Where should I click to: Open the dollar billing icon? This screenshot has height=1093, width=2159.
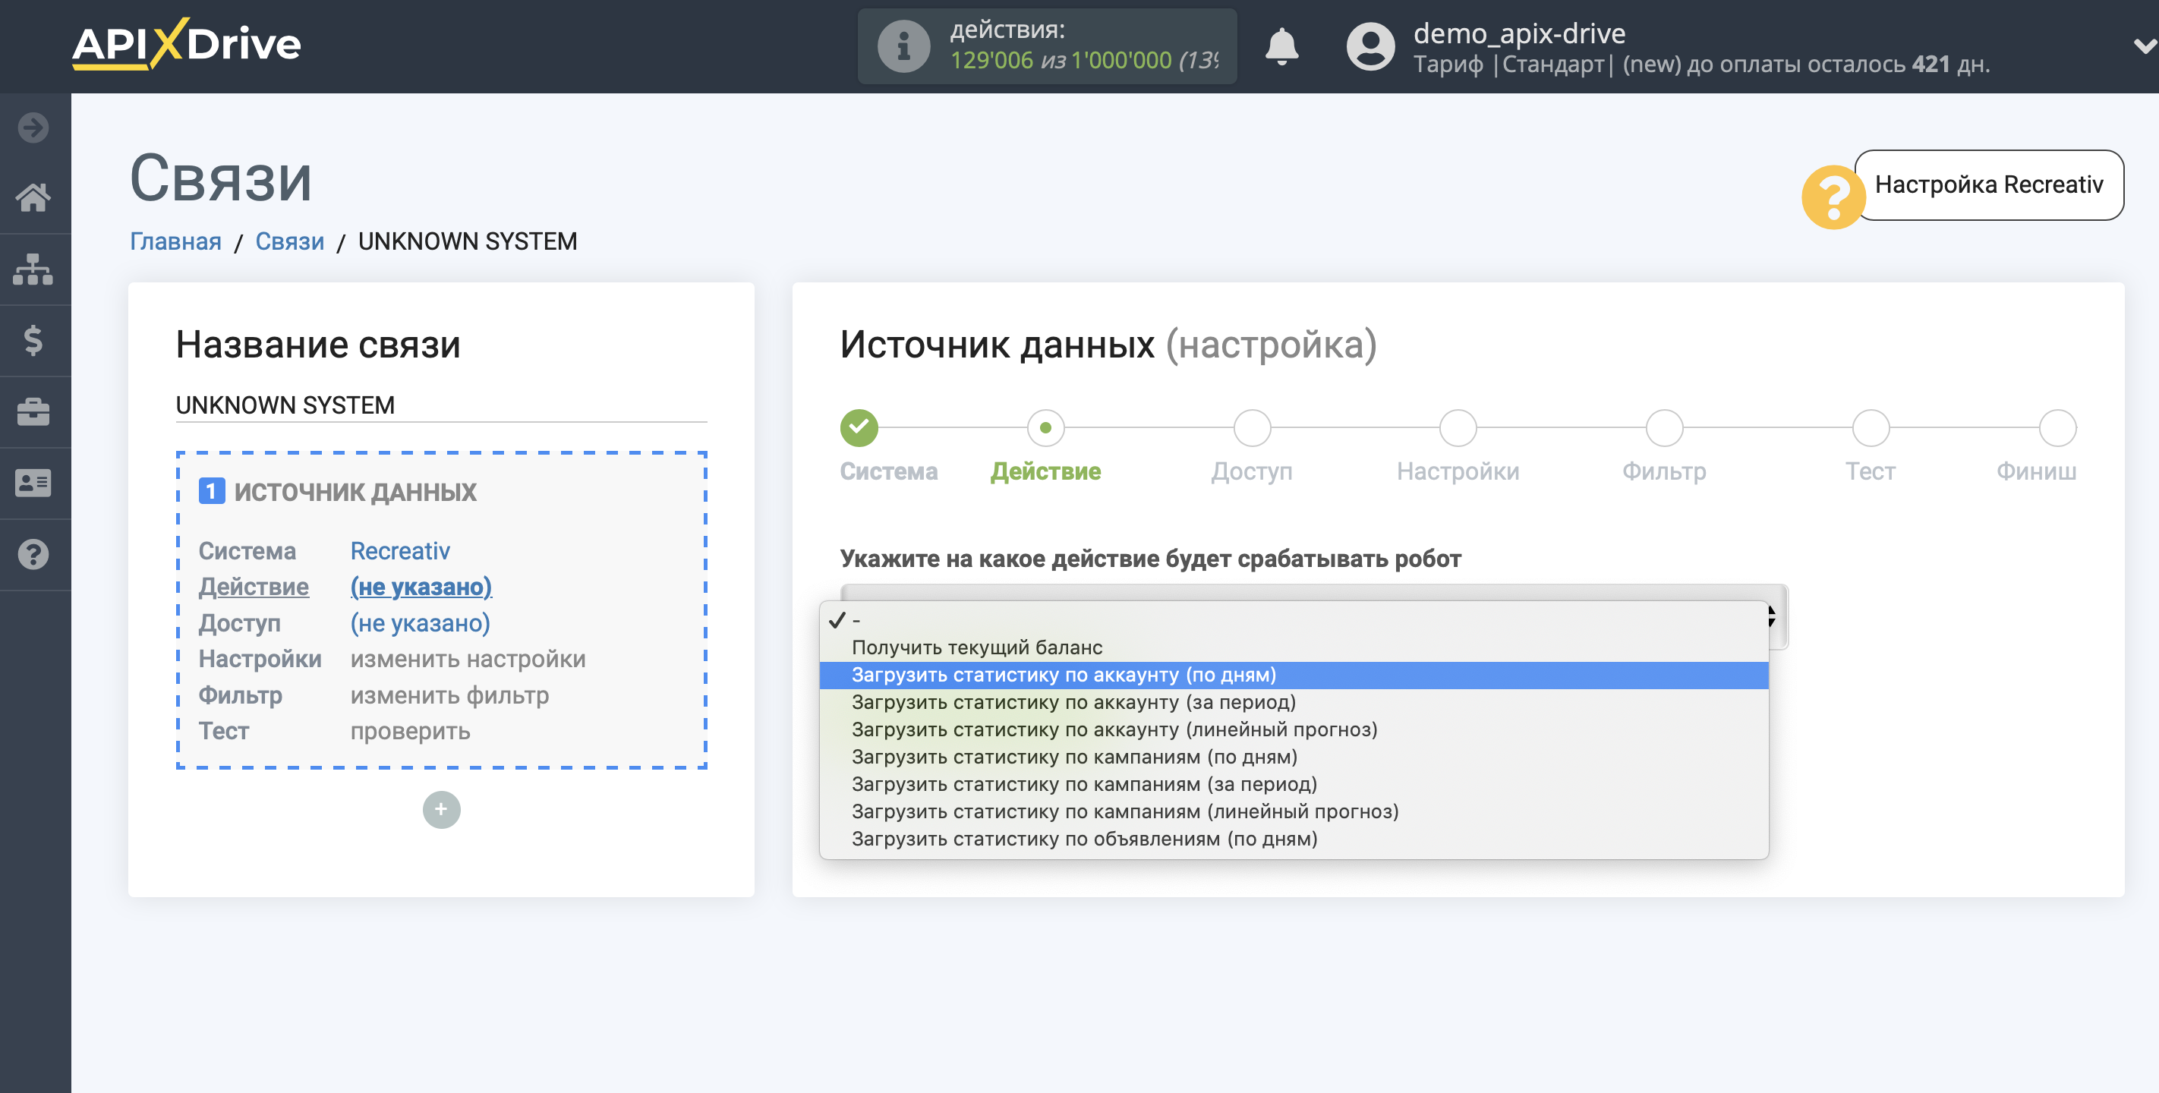coord(33,340)
